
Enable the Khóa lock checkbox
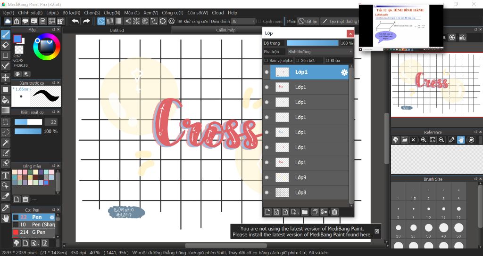click(x=327, y=61)
